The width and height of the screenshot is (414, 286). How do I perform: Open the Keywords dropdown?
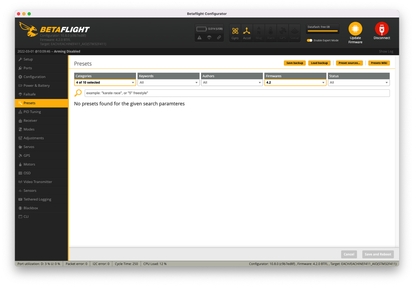169,83
